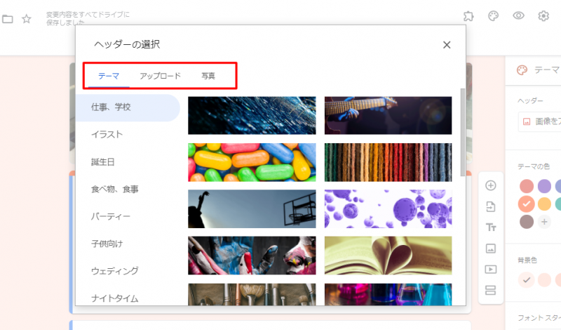Select the 誕生日 category
Viewport: 561px width, 330px height.
pos(102,162)
